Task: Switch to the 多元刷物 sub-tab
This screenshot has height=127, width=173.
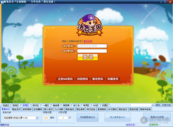Action: pos(112,109)
